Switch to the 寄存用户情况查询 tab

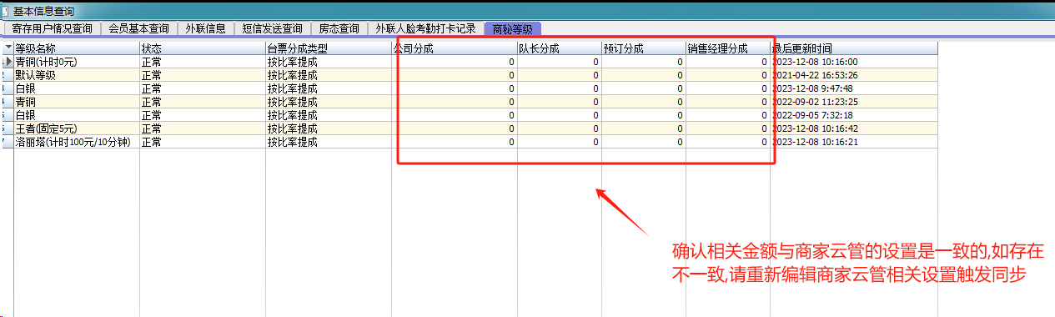(53, 28)
